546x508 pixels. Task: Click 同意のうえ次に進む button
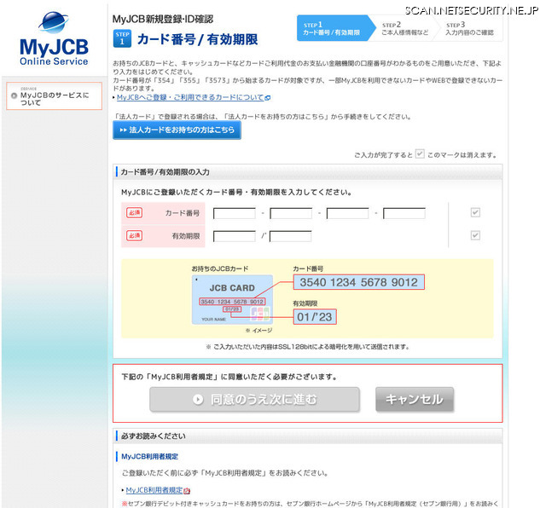pos(254,400)
